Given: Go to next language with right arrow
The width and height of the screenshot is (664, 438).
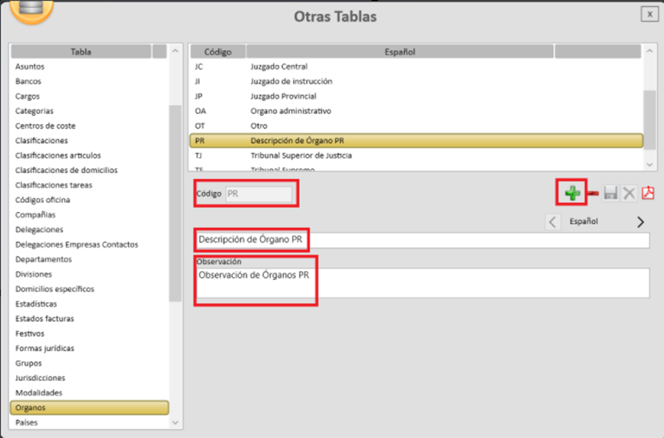Looking at the screenshot, I should [x=640, y=222].
